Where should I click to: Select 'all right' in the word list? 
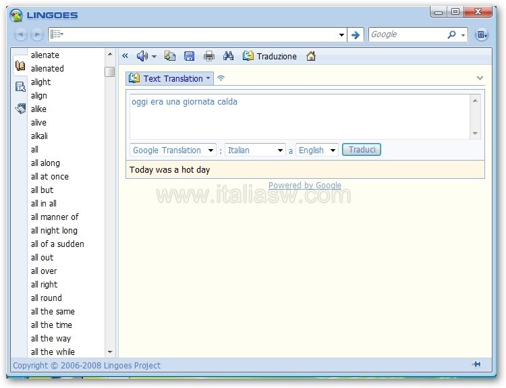[44, 285]
